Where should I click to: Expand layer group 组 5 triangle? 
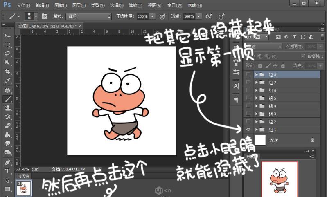tap(257, 98)
